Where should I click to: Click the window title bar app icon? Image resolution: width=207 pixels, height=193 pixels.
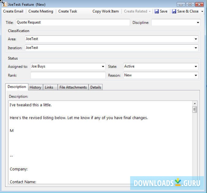coord(4,4)
